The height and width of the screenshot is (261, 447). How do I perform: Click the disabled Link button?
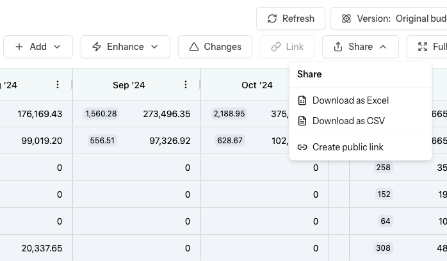click(287, 47)
